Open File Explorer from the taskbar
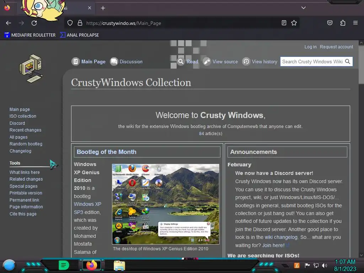This screenshot has width=364, height=273. pos(119,266)
